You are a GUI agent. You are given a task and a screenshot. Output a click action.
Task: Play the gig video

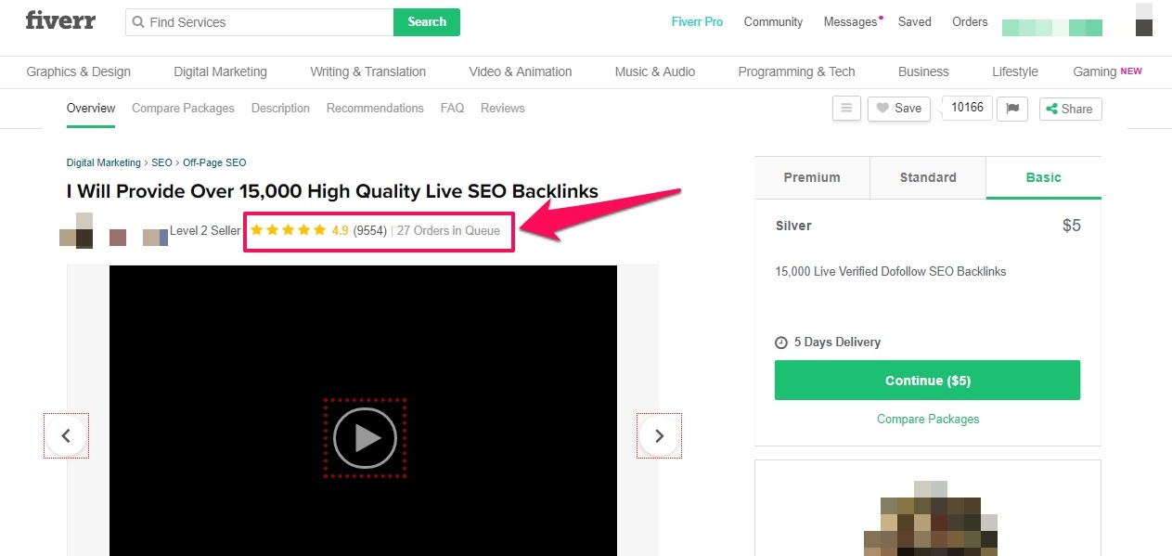pyautogui.click(x=365, y=438)
